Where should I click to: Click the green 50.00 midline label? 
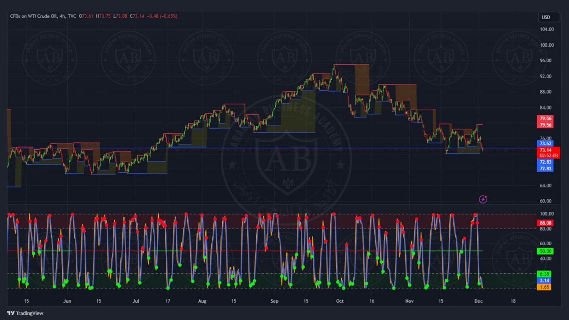(545, 251)
